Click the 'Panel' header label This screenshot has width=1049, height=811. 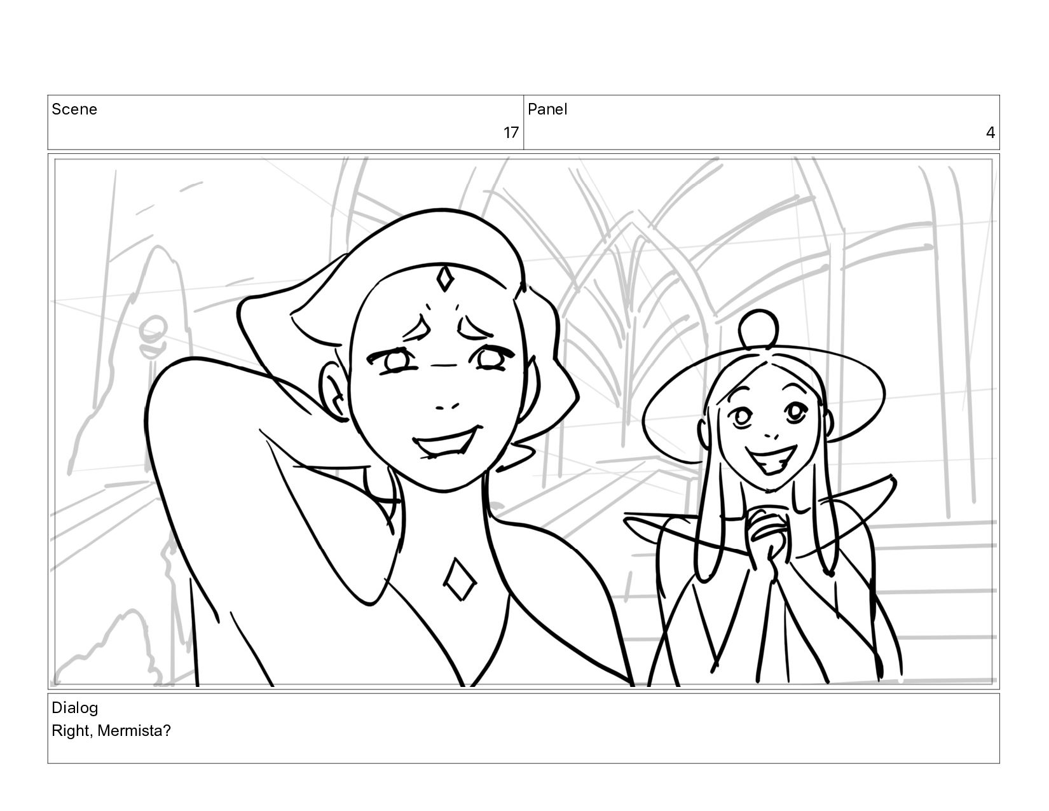click(x=547, y=109)
